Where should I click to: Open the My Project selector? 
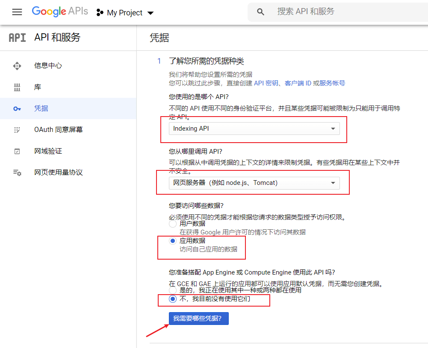(x=125, y=12)
